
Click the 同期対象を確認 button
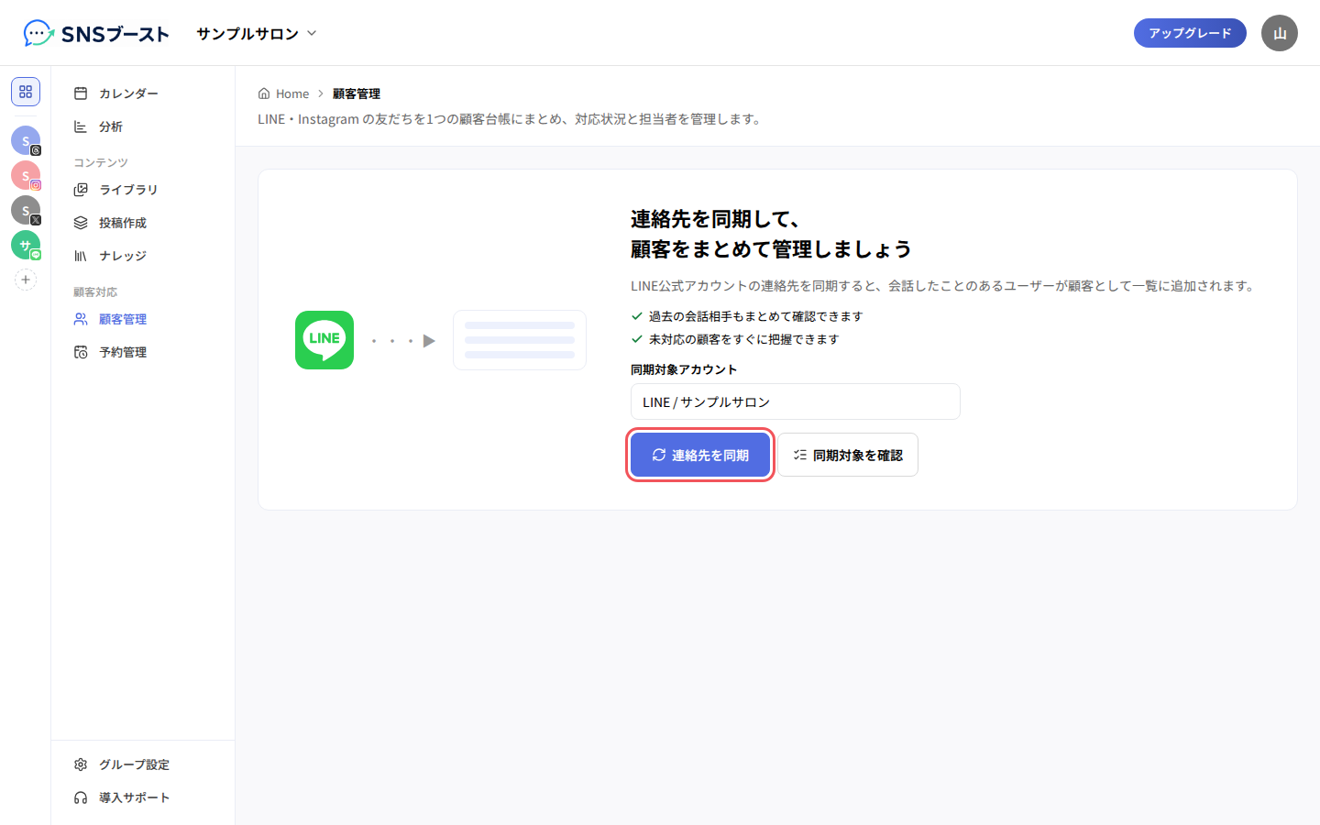[848, 455]
